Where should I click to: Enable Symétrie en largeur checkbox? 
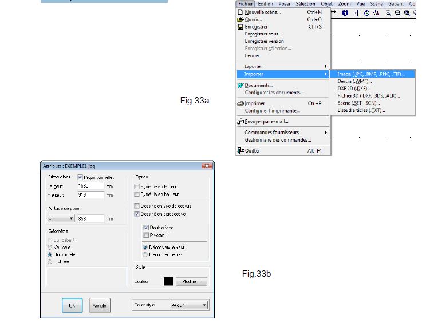point(136,186)
